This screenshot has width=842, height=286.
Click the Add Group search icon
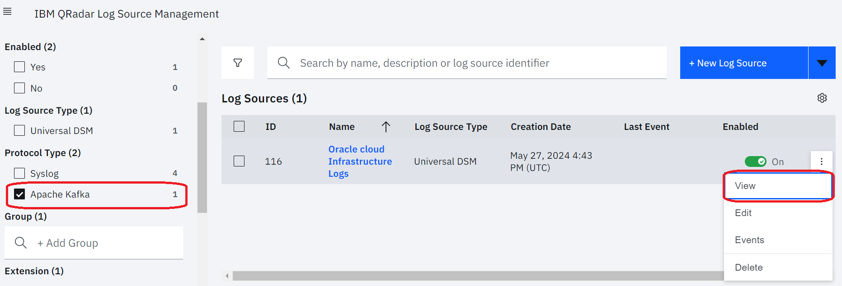[21, 243]
